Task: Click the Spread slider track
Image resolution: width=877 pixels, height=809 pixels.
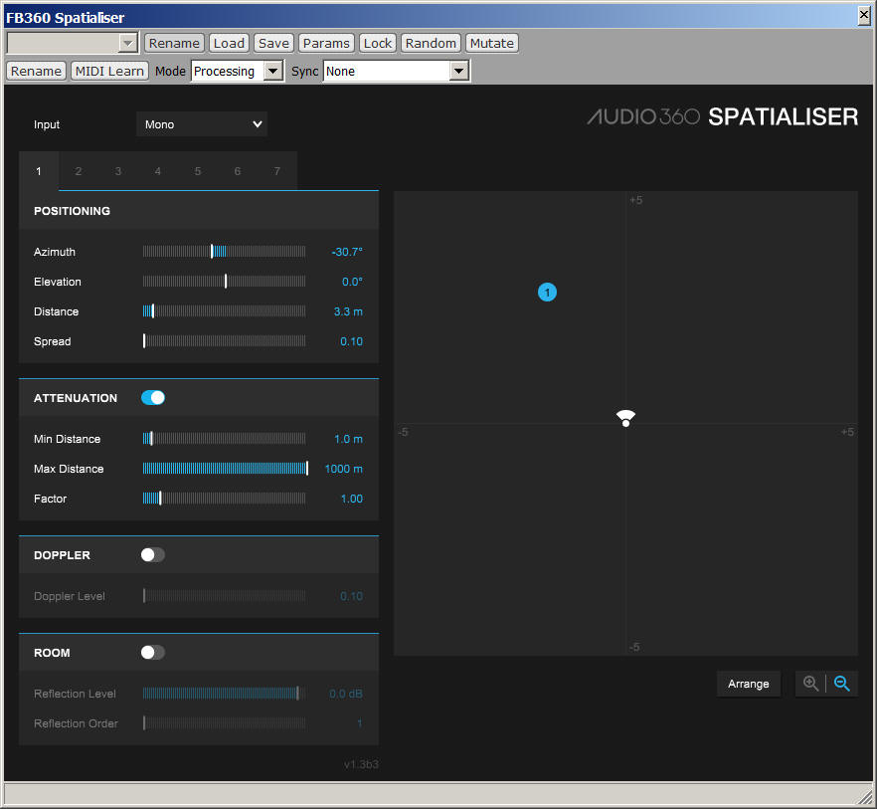Action: 225,341
